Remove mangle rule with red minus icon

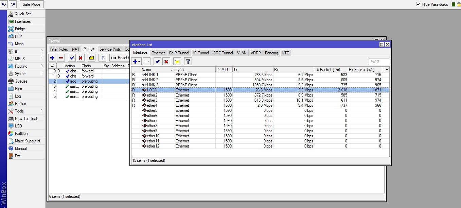click(61, 58)
